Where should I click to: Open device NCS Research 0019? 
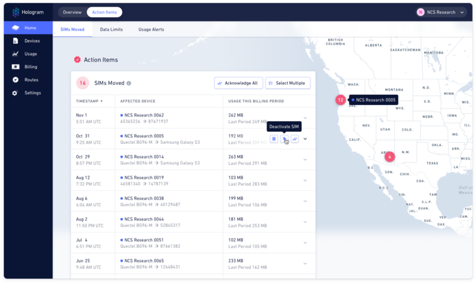click(144, 178)
